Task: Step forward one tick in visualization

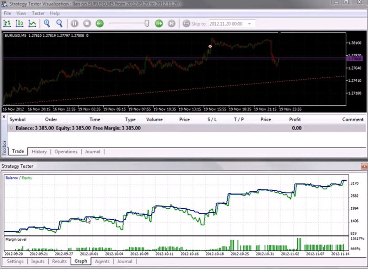Action: pos(172,23)
